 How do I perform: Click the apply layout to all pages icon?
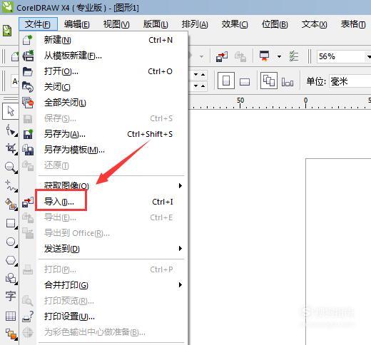tap(269, 81)
